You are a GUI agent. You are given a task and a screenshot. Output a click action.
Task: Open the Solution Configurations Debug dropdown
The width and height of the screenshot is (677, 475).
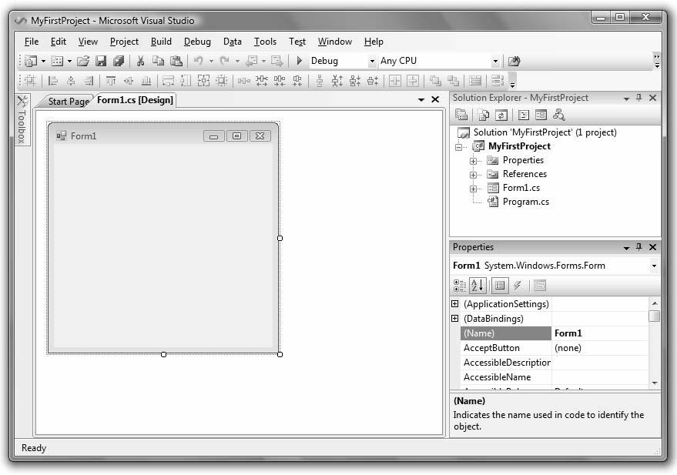tap(372, 62)
